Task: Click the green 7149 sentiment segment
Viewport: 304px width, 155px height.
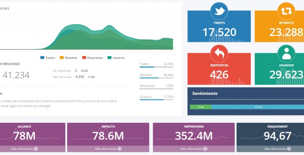Action: (x=201, y=107)
